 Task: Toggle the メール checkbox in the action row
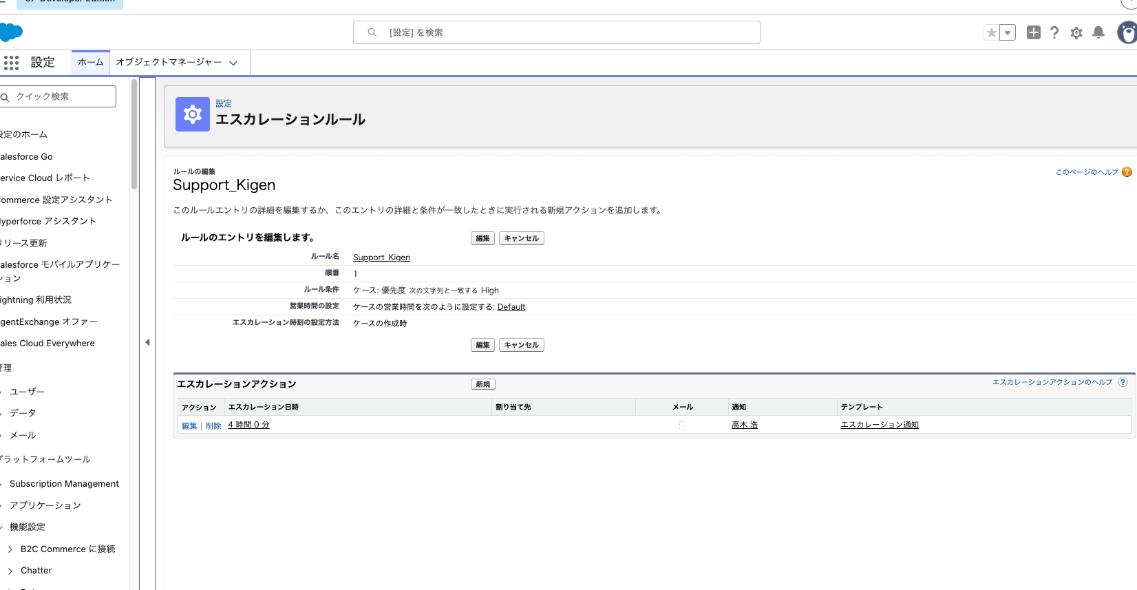tap(682, 425)
